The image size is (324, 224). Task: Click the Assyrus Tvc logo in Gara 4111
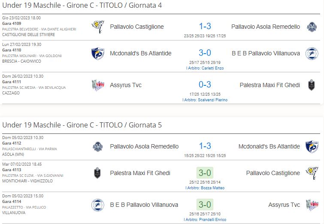pyautogui.click(x=98, y=85)
